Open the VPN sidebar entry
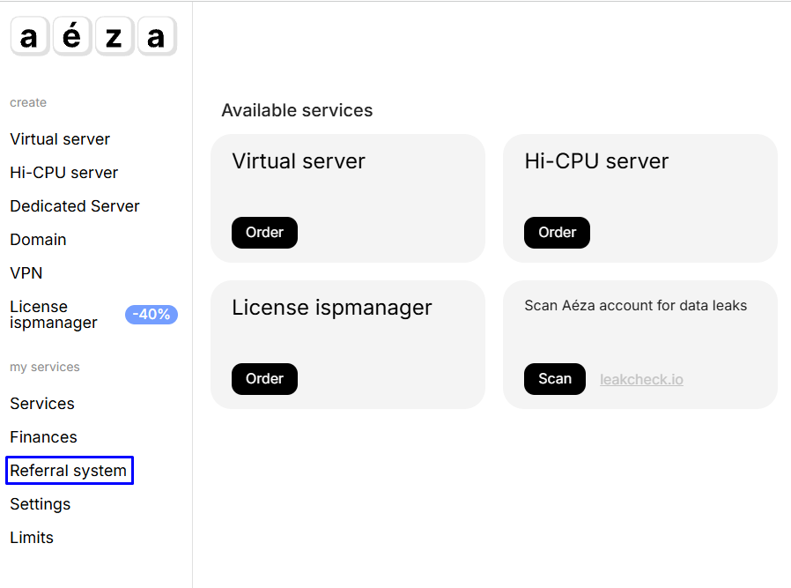Viewport: 791px width, 588px height. tap(26, 273)
